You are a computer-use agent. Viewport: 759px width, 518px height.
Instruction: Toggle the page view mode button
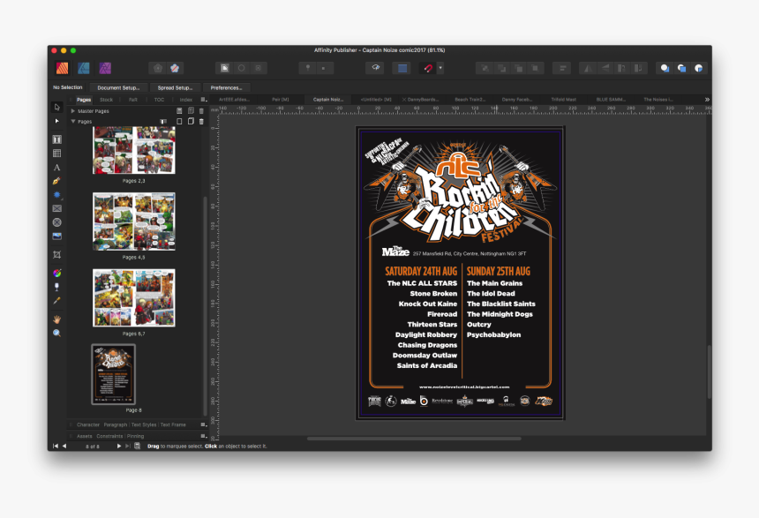tap(224, 68)
